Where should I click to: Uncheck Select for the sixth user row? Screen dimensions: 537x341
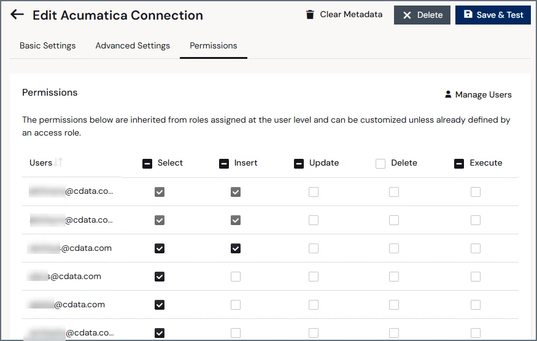tap(160, 333)
